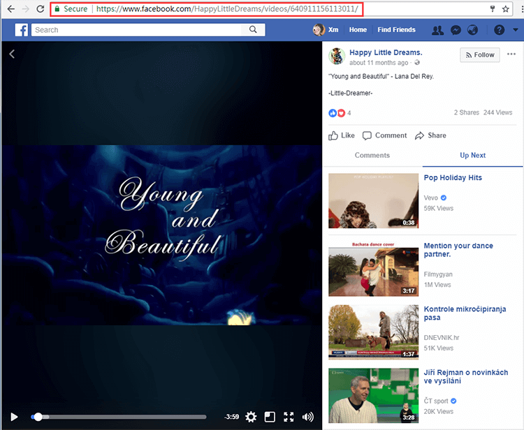Click the Comment button
The width and height of the screenshot is (524, 430).
coord(385,135)
